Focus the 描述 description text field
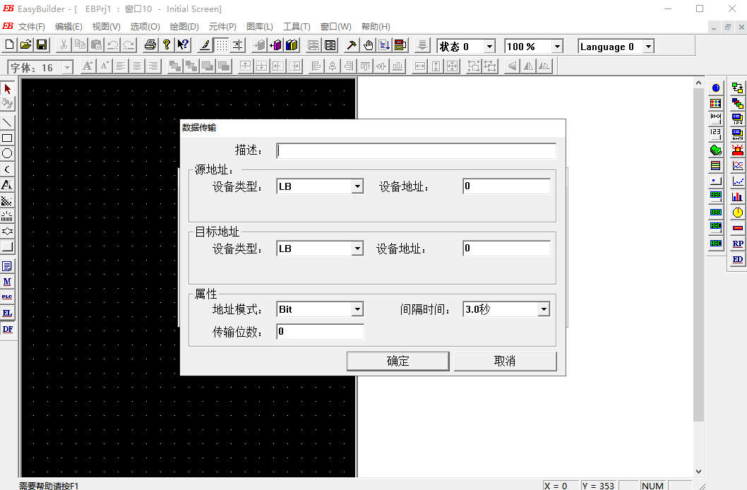This screenshot has height=490, width=747. click(416, 150)
